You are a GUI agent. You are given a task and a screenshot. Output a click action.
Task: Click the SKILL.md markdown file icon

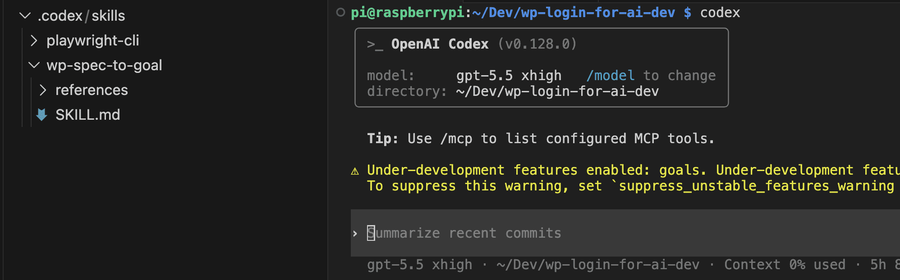pos(41,115)
